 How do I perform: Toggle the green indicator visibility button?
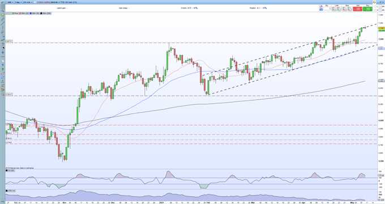click(10, 13)
